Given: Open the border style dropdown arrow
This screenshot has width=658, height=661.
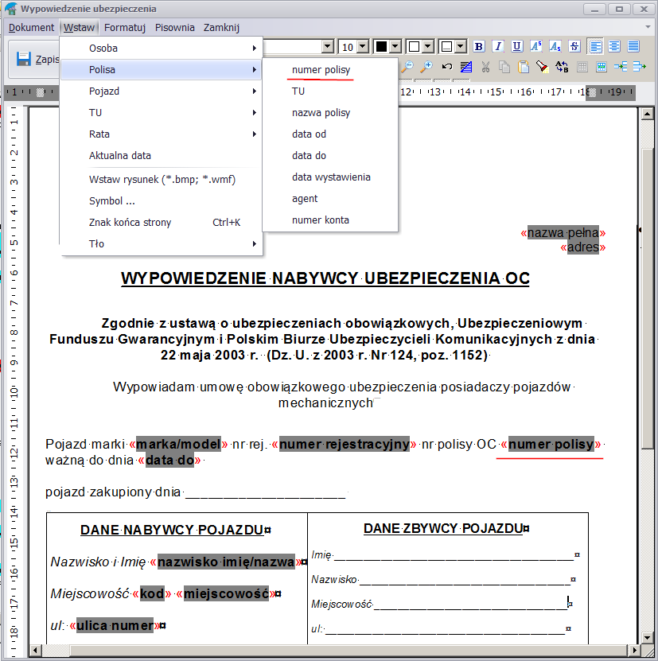Looking at the screenshot, I should [461, 46].
